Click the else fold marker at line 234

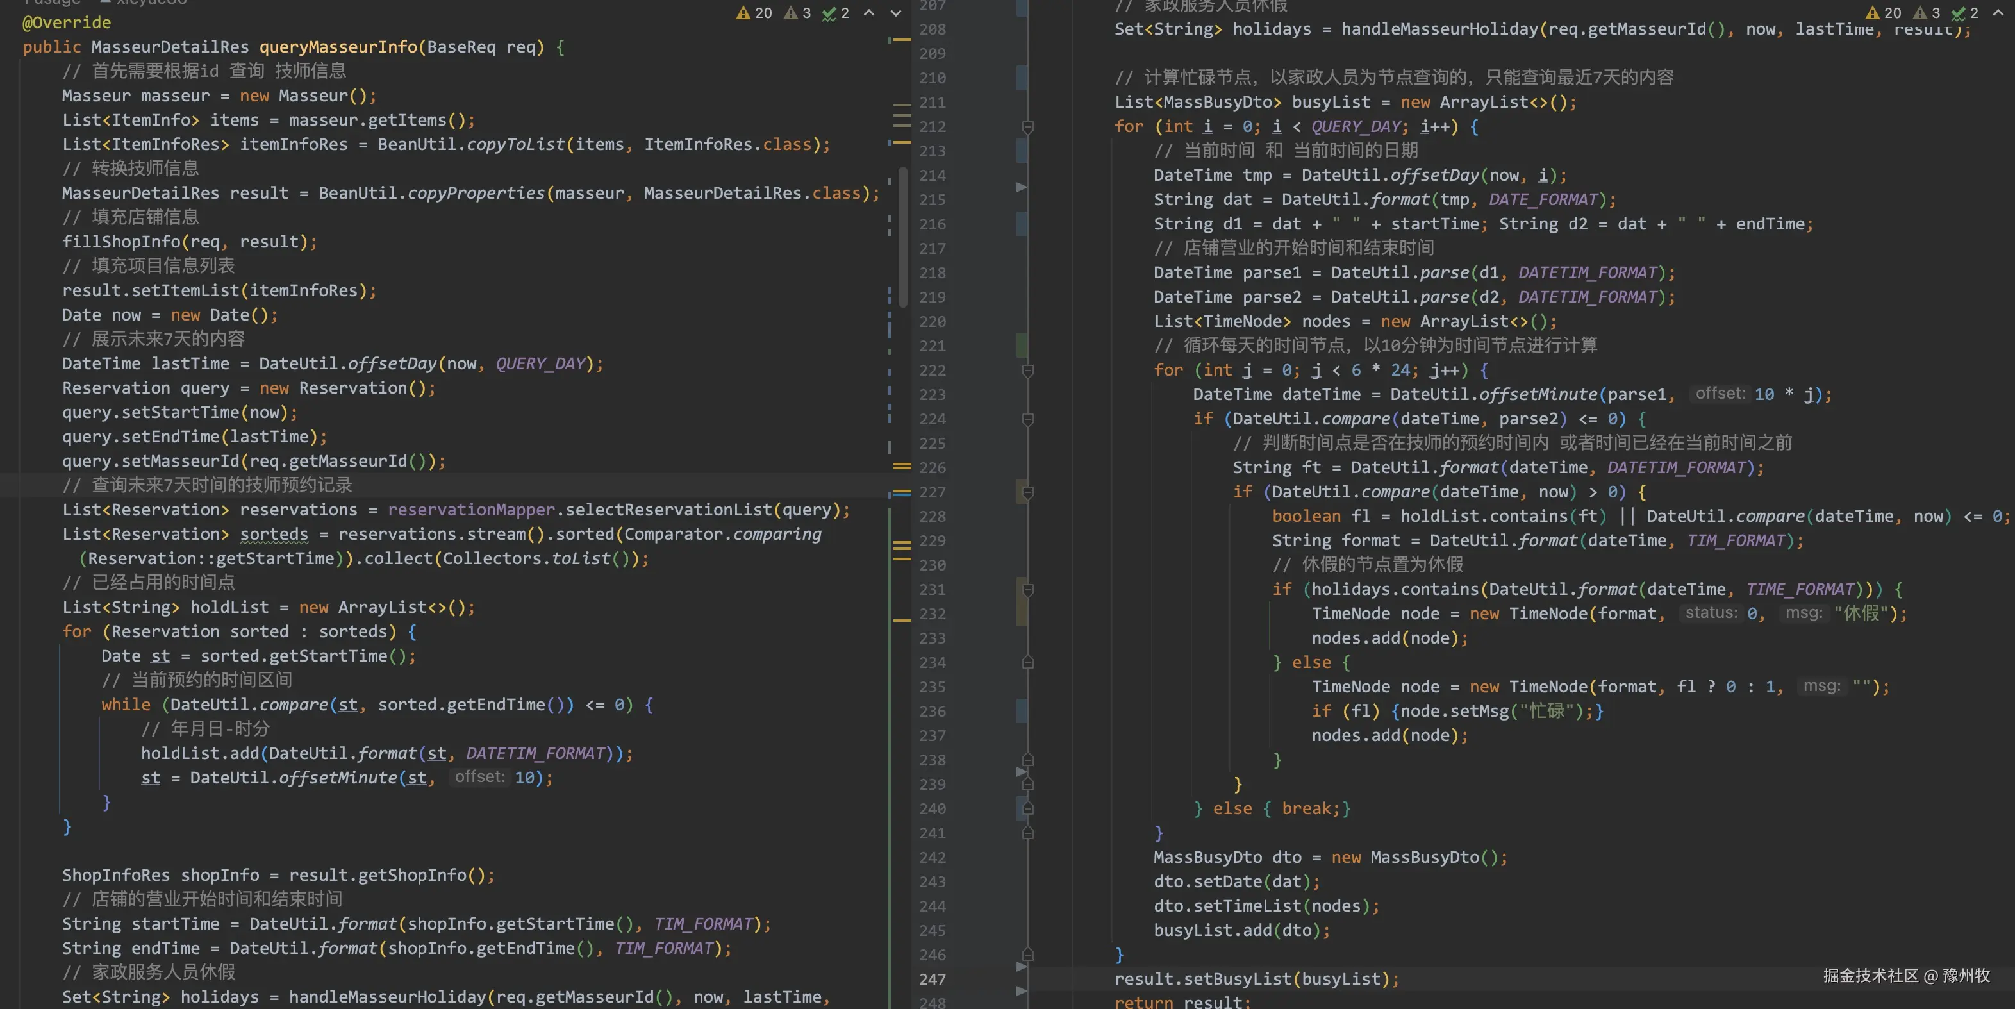tap(1028, 662)
